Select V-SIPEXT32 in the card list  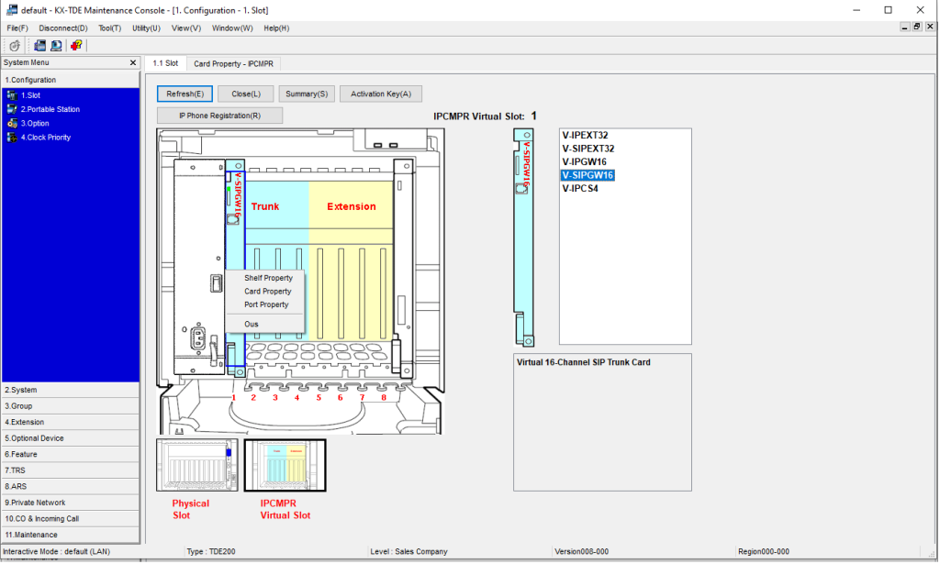coord(588,149)
